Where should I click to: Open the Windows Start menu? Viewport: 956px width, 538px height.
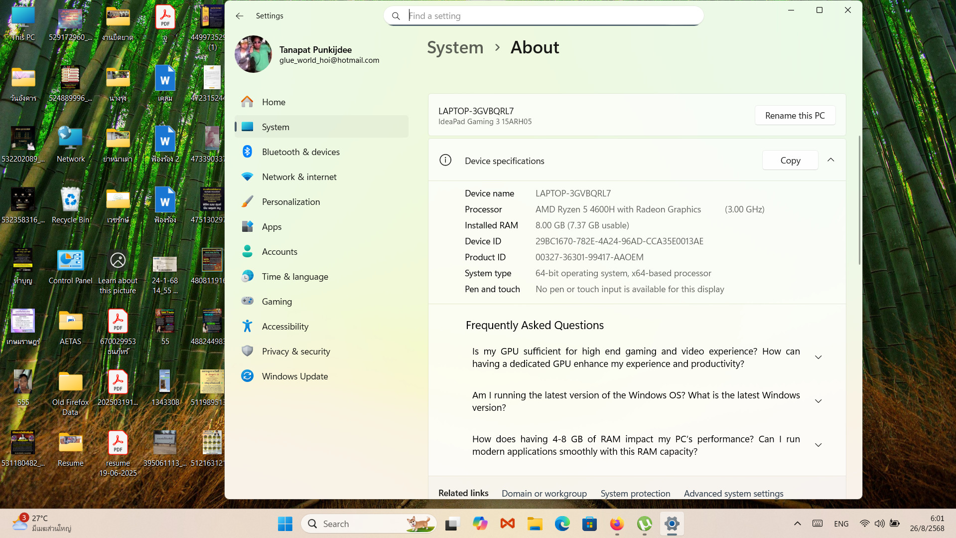(285, 524)
